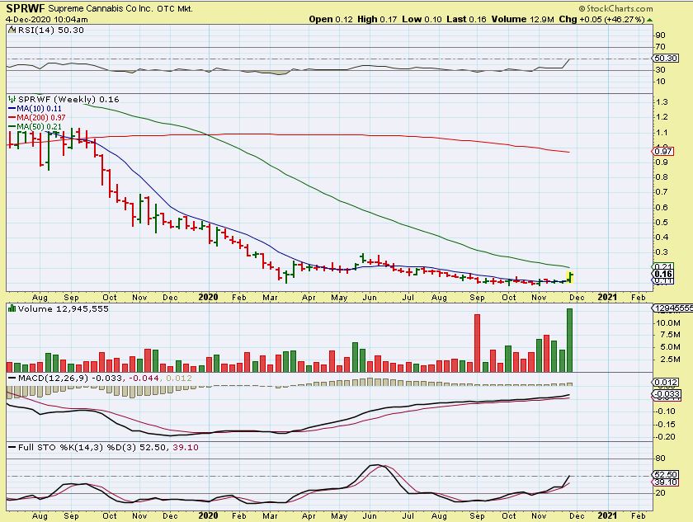The image size is (693, 522).
Task: Click the 0.97 MA(200) tag on price axis
Action: pyautogui.click(x=663, y=152)
